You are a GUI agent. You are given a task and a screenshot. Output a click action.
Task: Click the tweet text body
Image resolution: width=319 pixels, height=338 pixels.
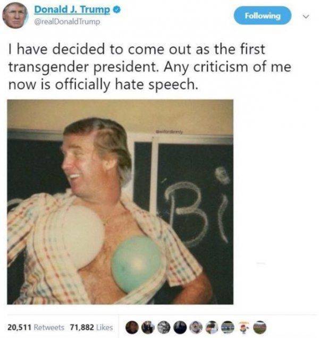[x=150, y=67]
